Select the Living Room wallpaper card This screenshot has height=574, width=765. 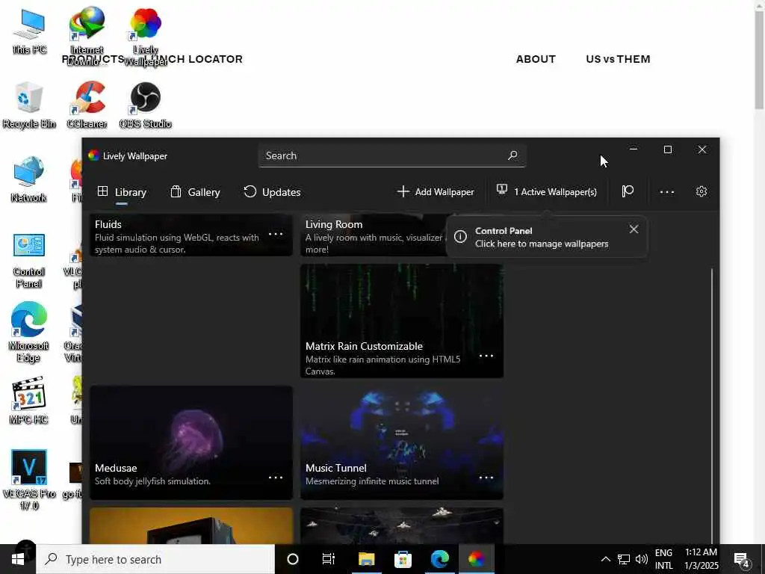pyautogui.click(x=374, y=235)
